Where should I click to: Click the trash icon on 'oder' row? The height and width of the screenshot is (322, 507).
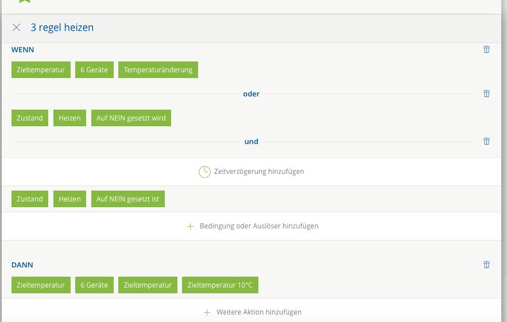point(486,94)
